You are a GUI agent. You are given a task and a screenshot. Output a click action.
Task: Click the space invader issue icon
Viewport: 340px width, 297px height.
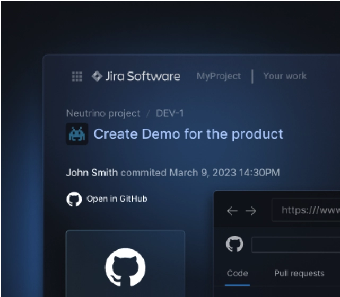(x=77, y=134)
